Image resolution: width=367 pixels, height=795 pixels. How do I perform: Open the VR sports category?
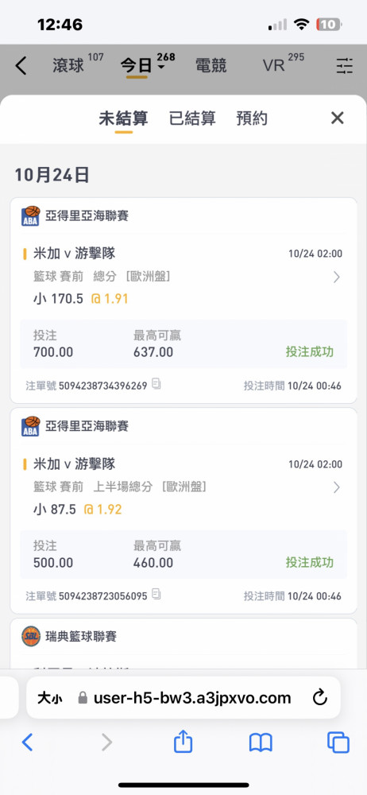(274, 66)
